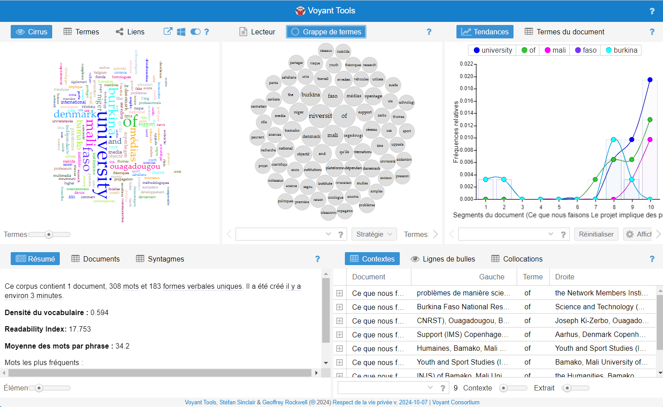Click the Réinitialiser button
This screenshot has width=663, height=407.
(596, 234)
